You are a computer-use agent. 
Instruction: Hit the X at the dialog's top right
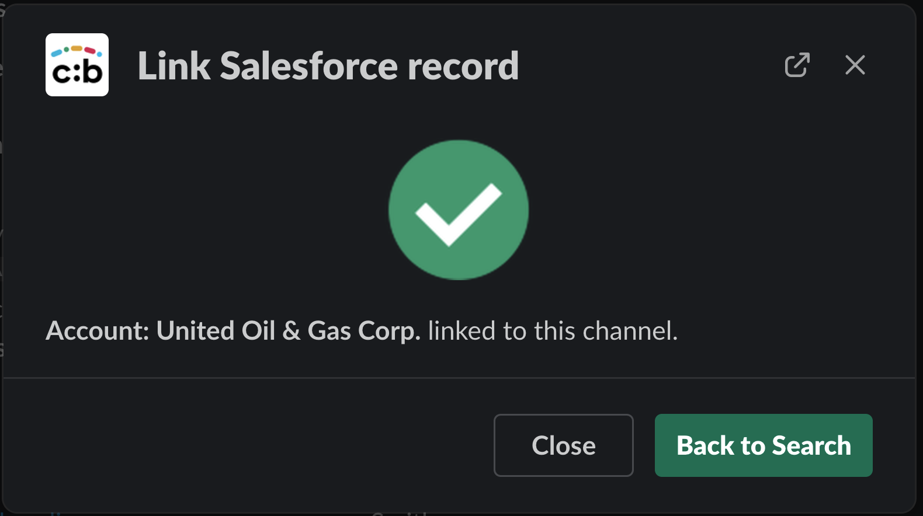pyautogui.click(x=855, y=65)
